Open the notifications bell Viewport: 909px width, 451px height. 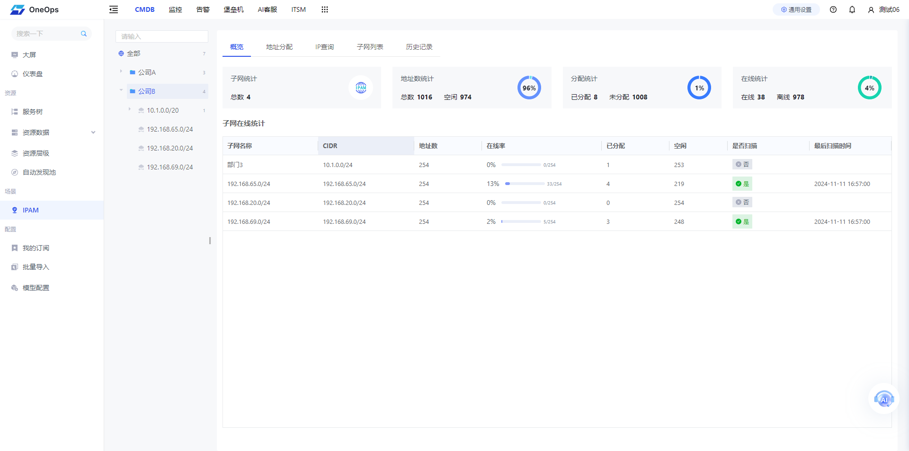click(x=852, y=9)
